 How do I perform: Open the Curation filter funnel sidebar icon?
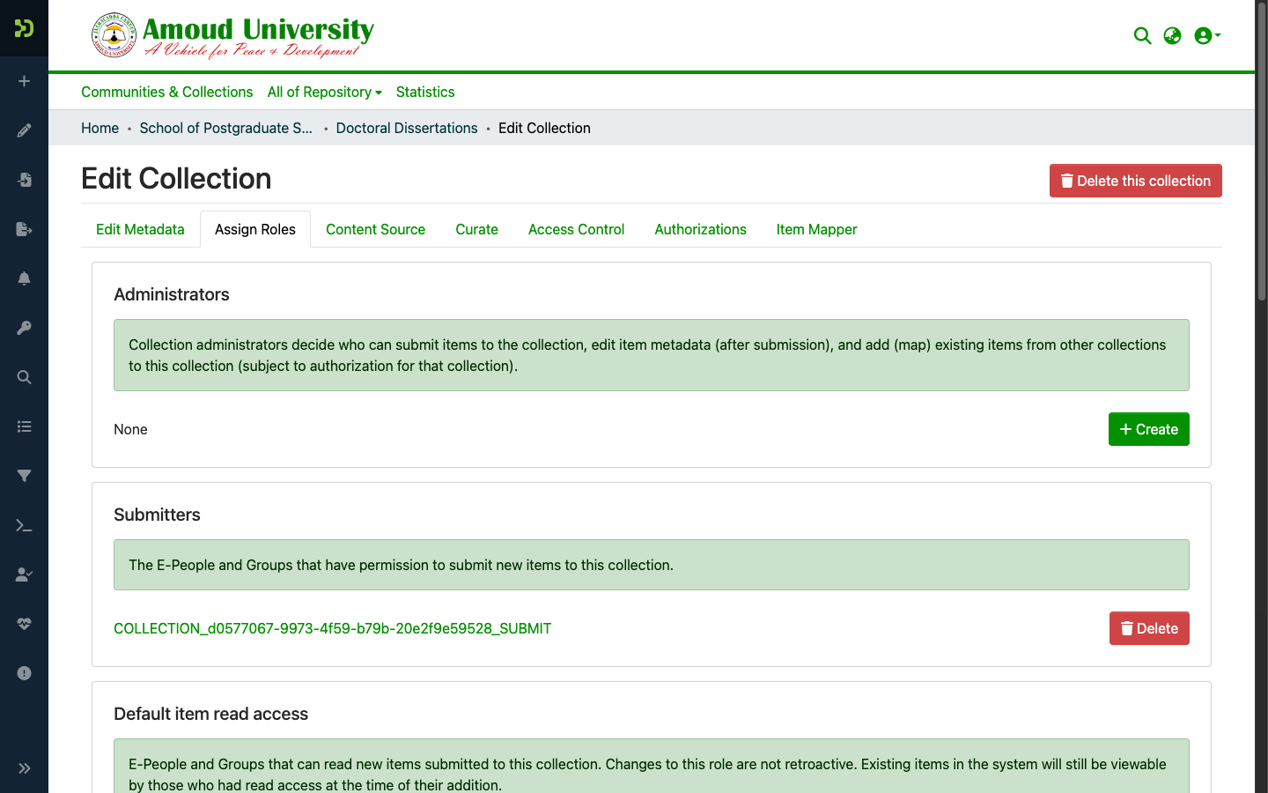24,476
